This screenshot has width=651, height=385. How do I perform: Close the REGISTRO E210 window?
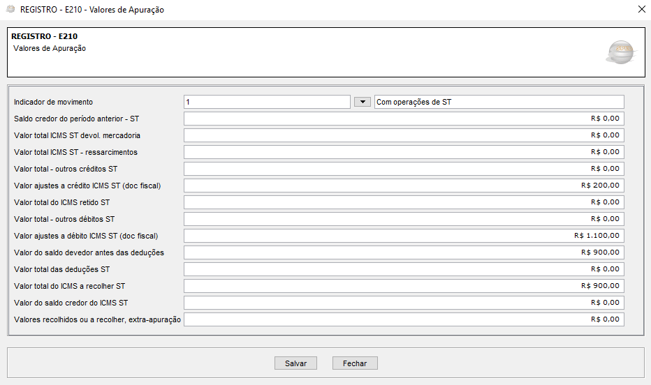click(641, 10)
